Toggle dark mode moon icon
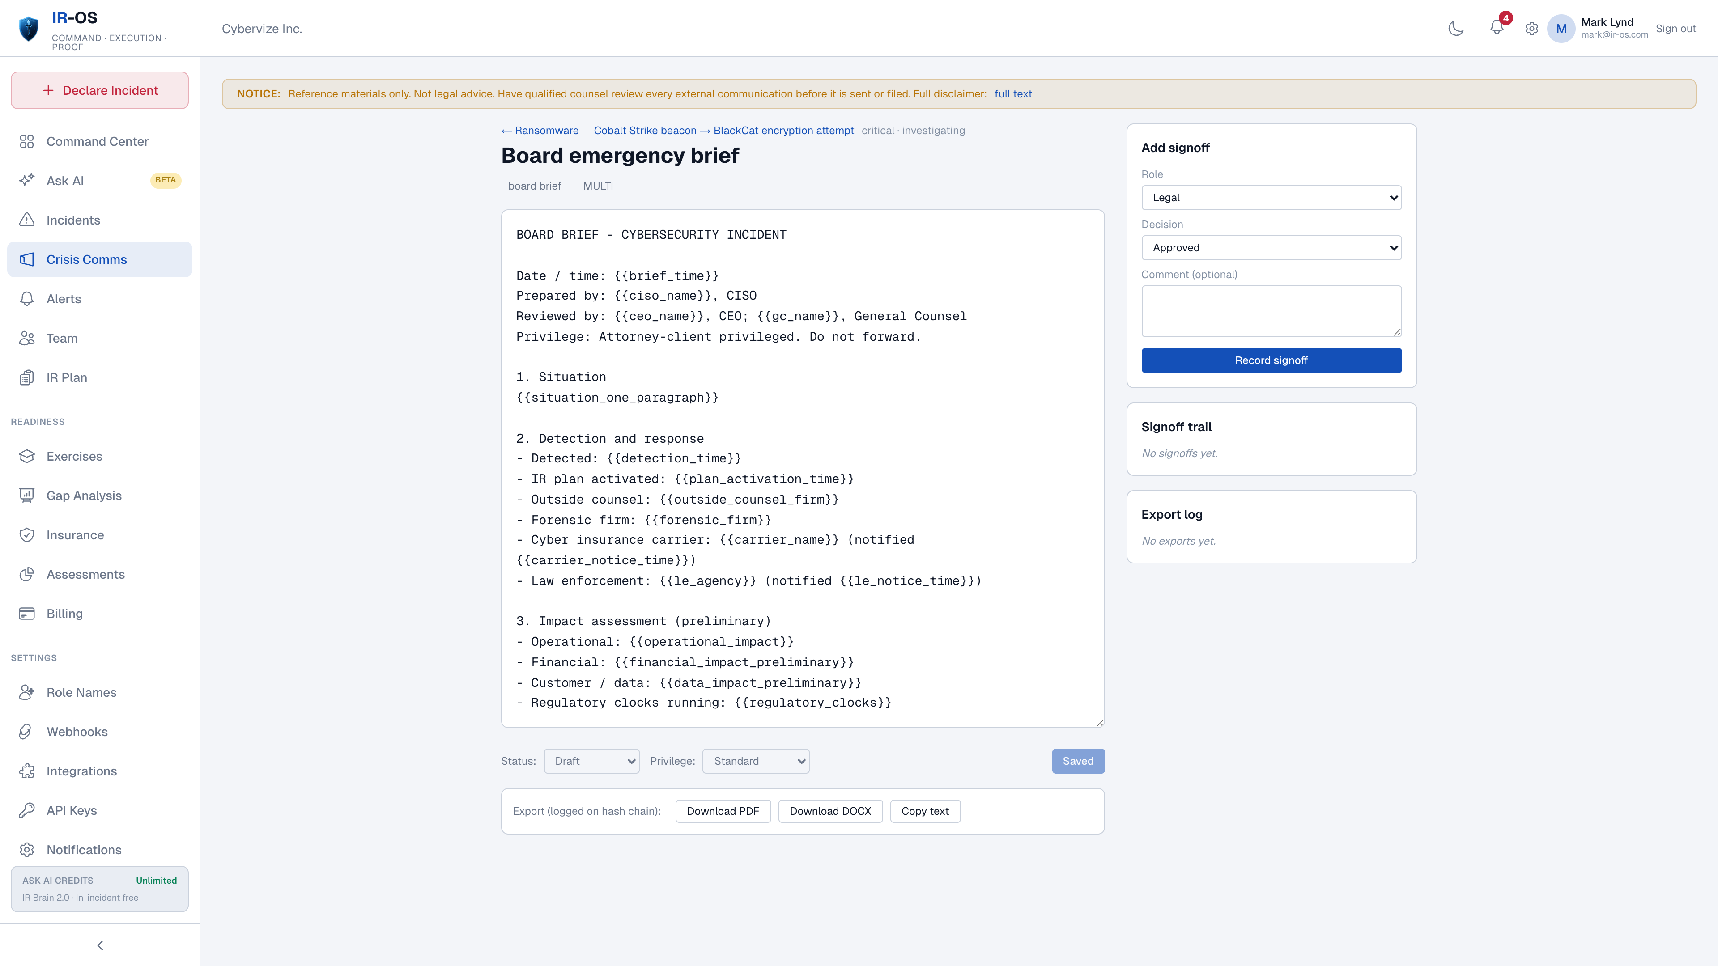Image resolution: width=1718 pixels, height=966 pixels. click(x=1456, y=29)
